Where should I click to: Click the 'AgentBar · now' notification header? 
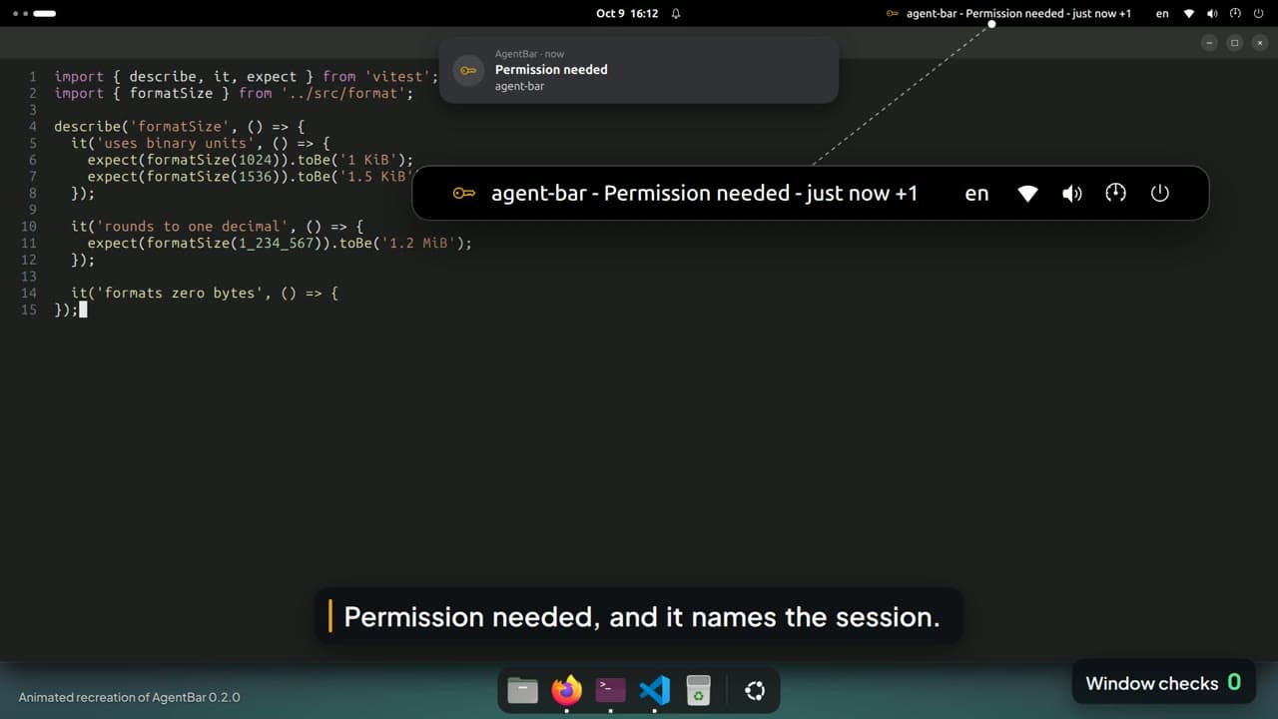click(529, 54)
